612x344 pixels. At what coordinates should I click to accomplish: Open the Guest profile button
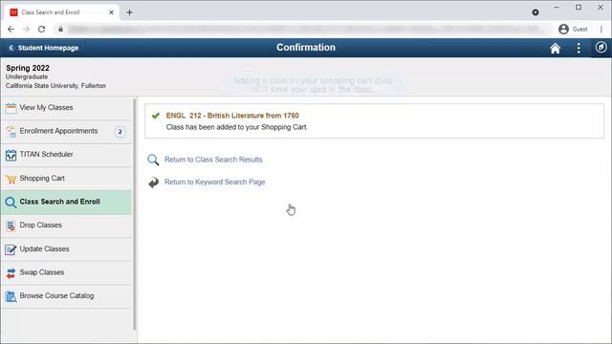573,30
